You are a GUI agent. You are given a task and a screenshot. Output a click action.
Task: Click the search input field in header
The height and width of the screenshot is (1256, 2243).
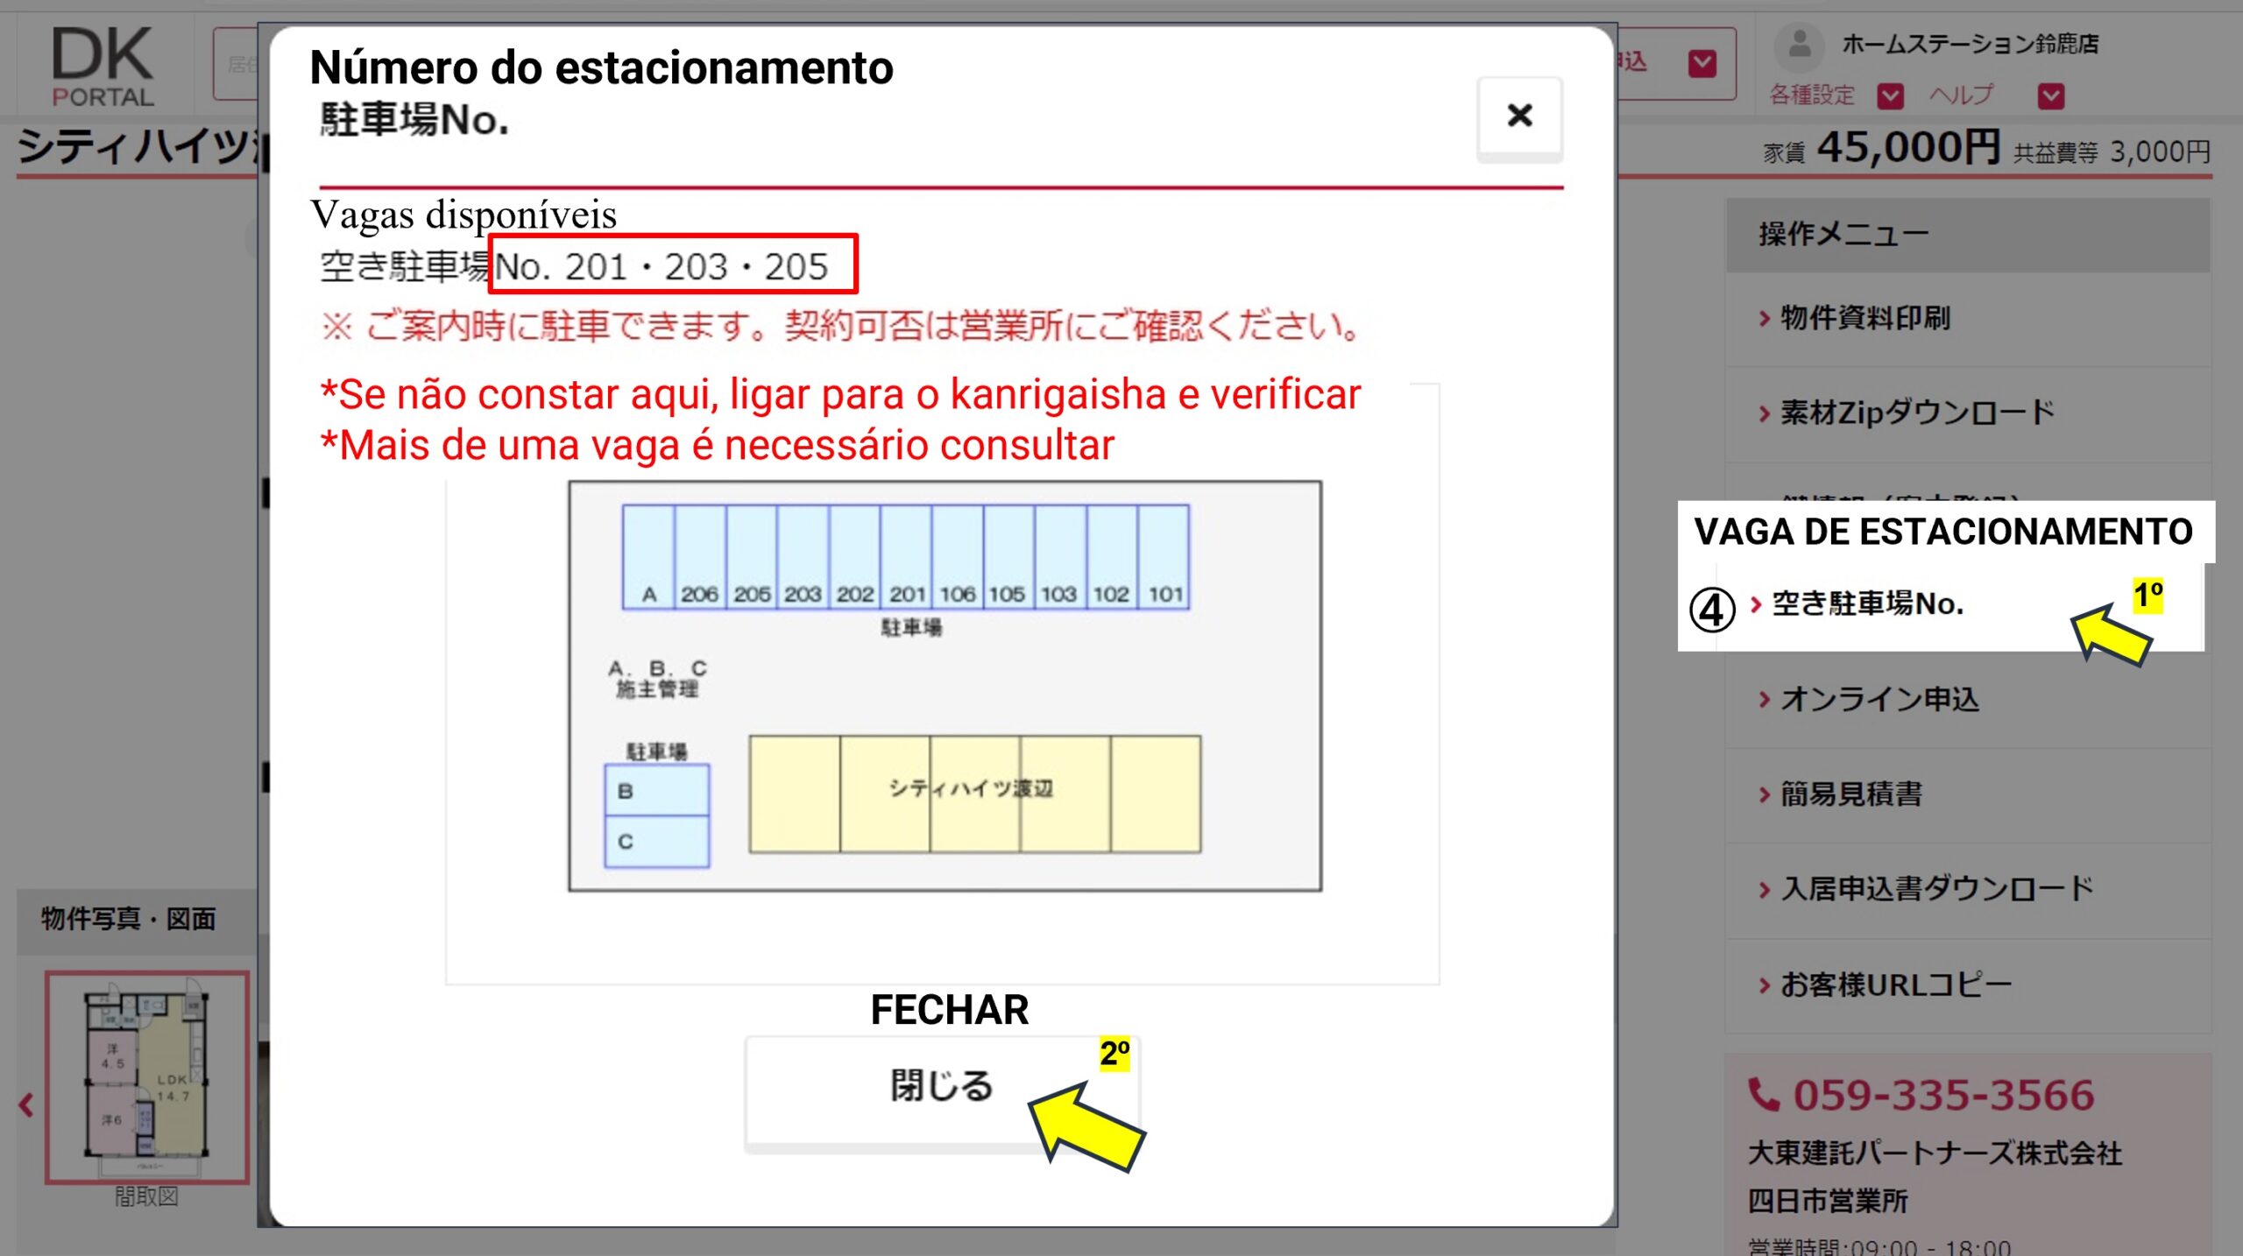tap(235, 63)
